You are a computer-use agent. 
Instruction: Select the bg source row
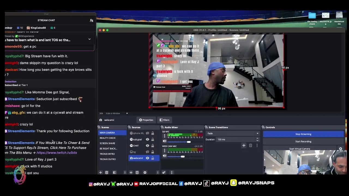pyautogui.click(x=144, y=152)
